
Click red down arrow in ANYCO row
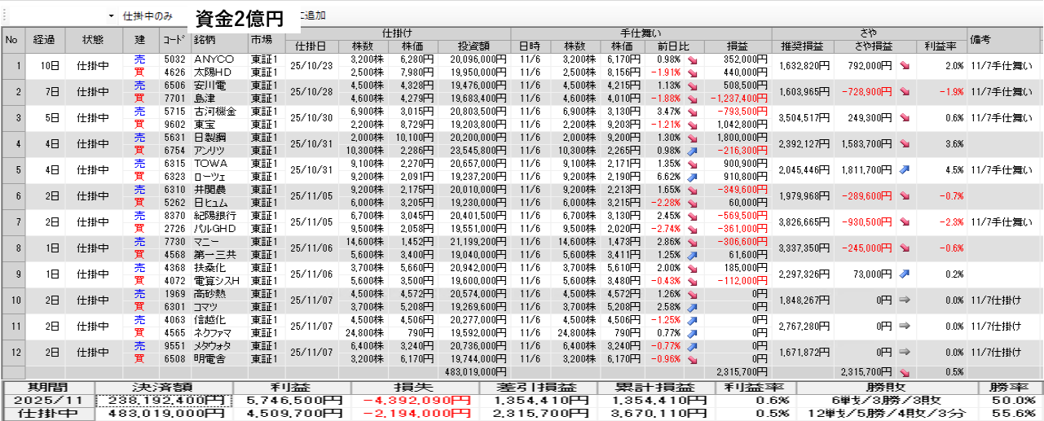click(x=692, y=60)
